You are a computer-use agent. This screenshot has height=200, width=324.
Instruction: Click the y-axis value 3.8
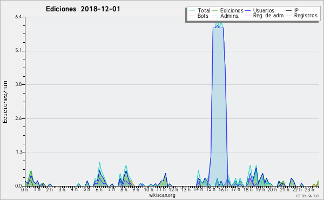[18, 84]
